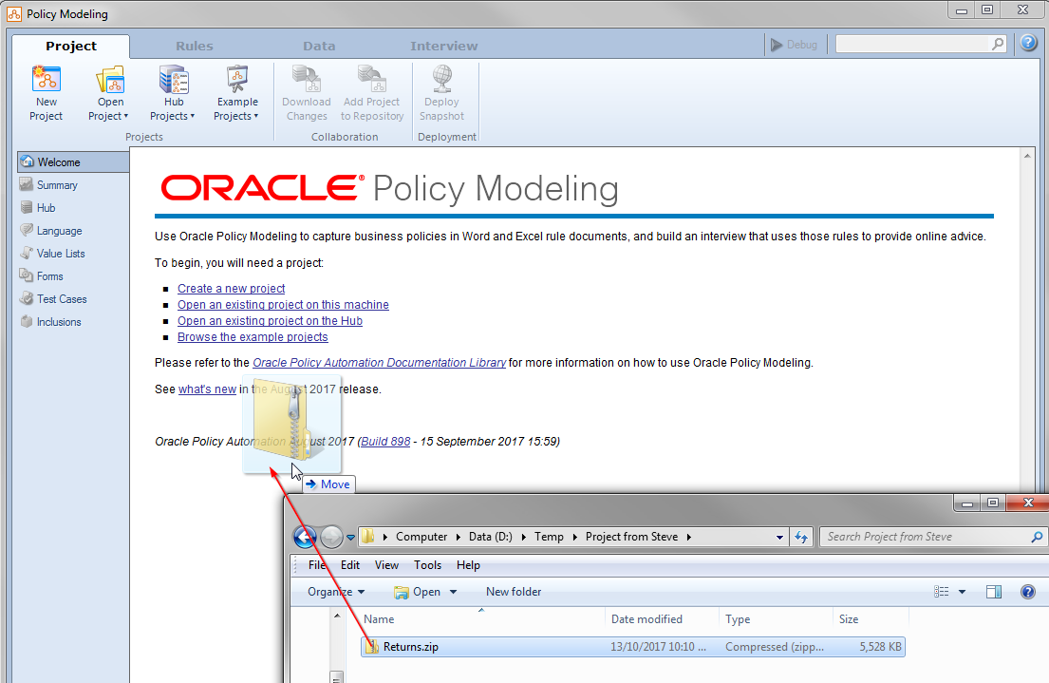Toggle the Explorer preview pane button
The image size is (1049, 683).
[994, 592]
